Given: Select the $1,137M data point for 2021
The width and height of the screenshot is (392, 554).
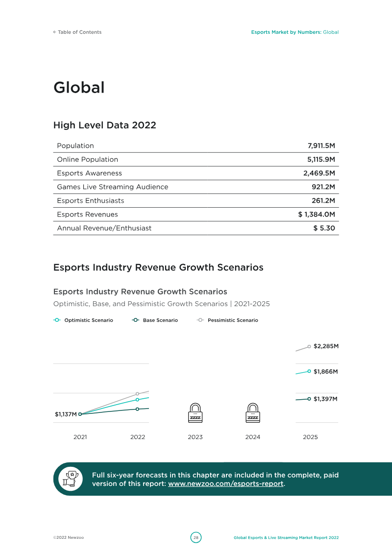Looking at the screenshot, I should (80, 414).
